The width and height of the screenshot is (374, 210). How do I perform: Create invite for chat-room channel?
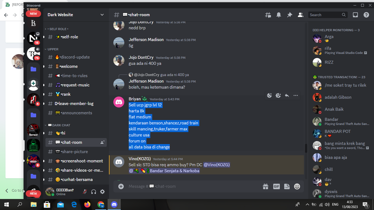coord(102,142)
